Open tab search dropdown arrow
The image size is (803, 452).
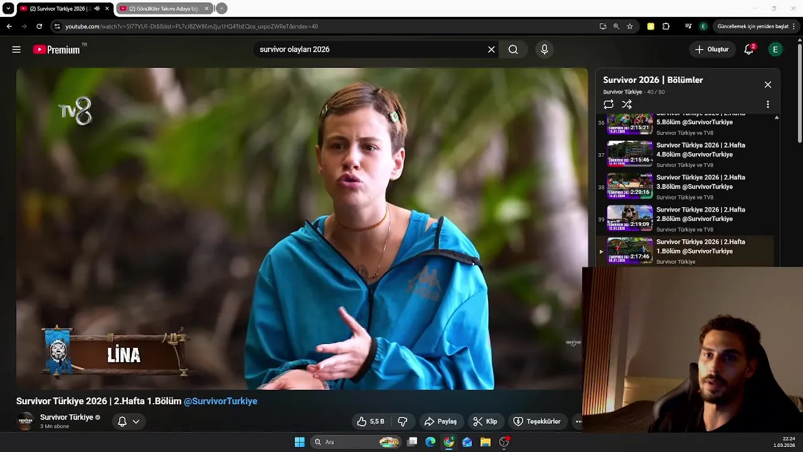[8, 9]
